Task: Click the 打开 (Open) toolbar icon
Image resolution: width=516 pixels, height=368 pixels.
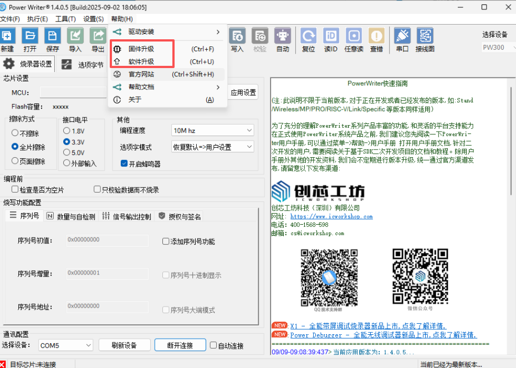Action: click(x=30, y=35)
